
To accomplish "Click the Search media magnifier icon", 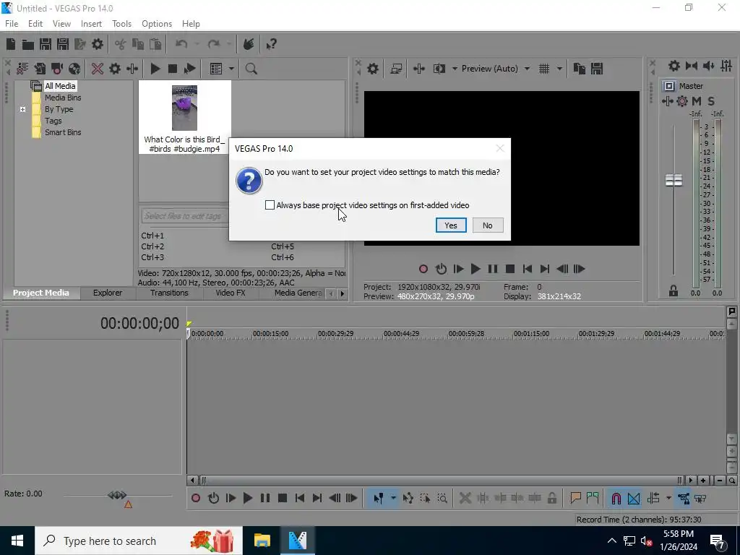I will (x=251, y=69).
